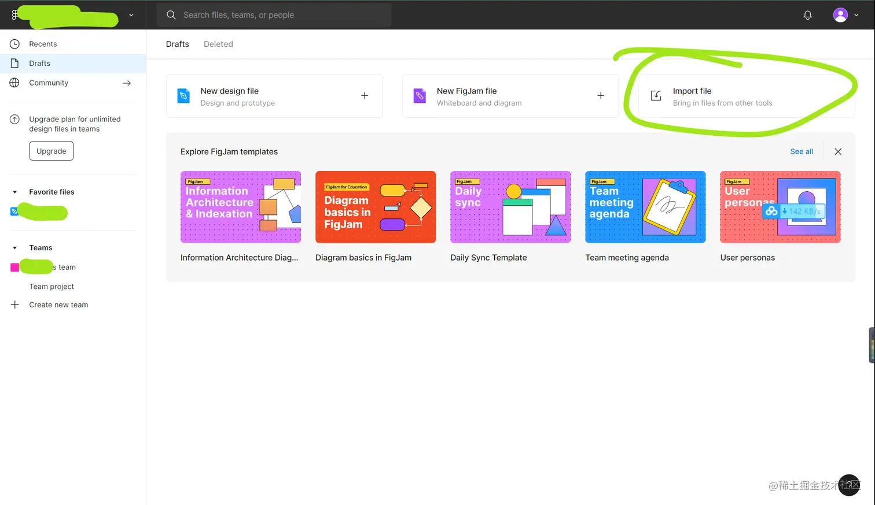Select Drafts in the sidebar
Viewport: 875px width, 505px height.
[x=73, y=64]
